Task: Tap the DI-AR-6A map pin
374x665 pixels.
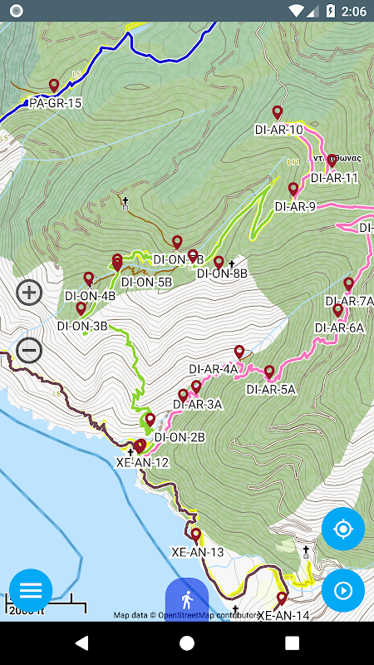Action: [x=337, y=310]
